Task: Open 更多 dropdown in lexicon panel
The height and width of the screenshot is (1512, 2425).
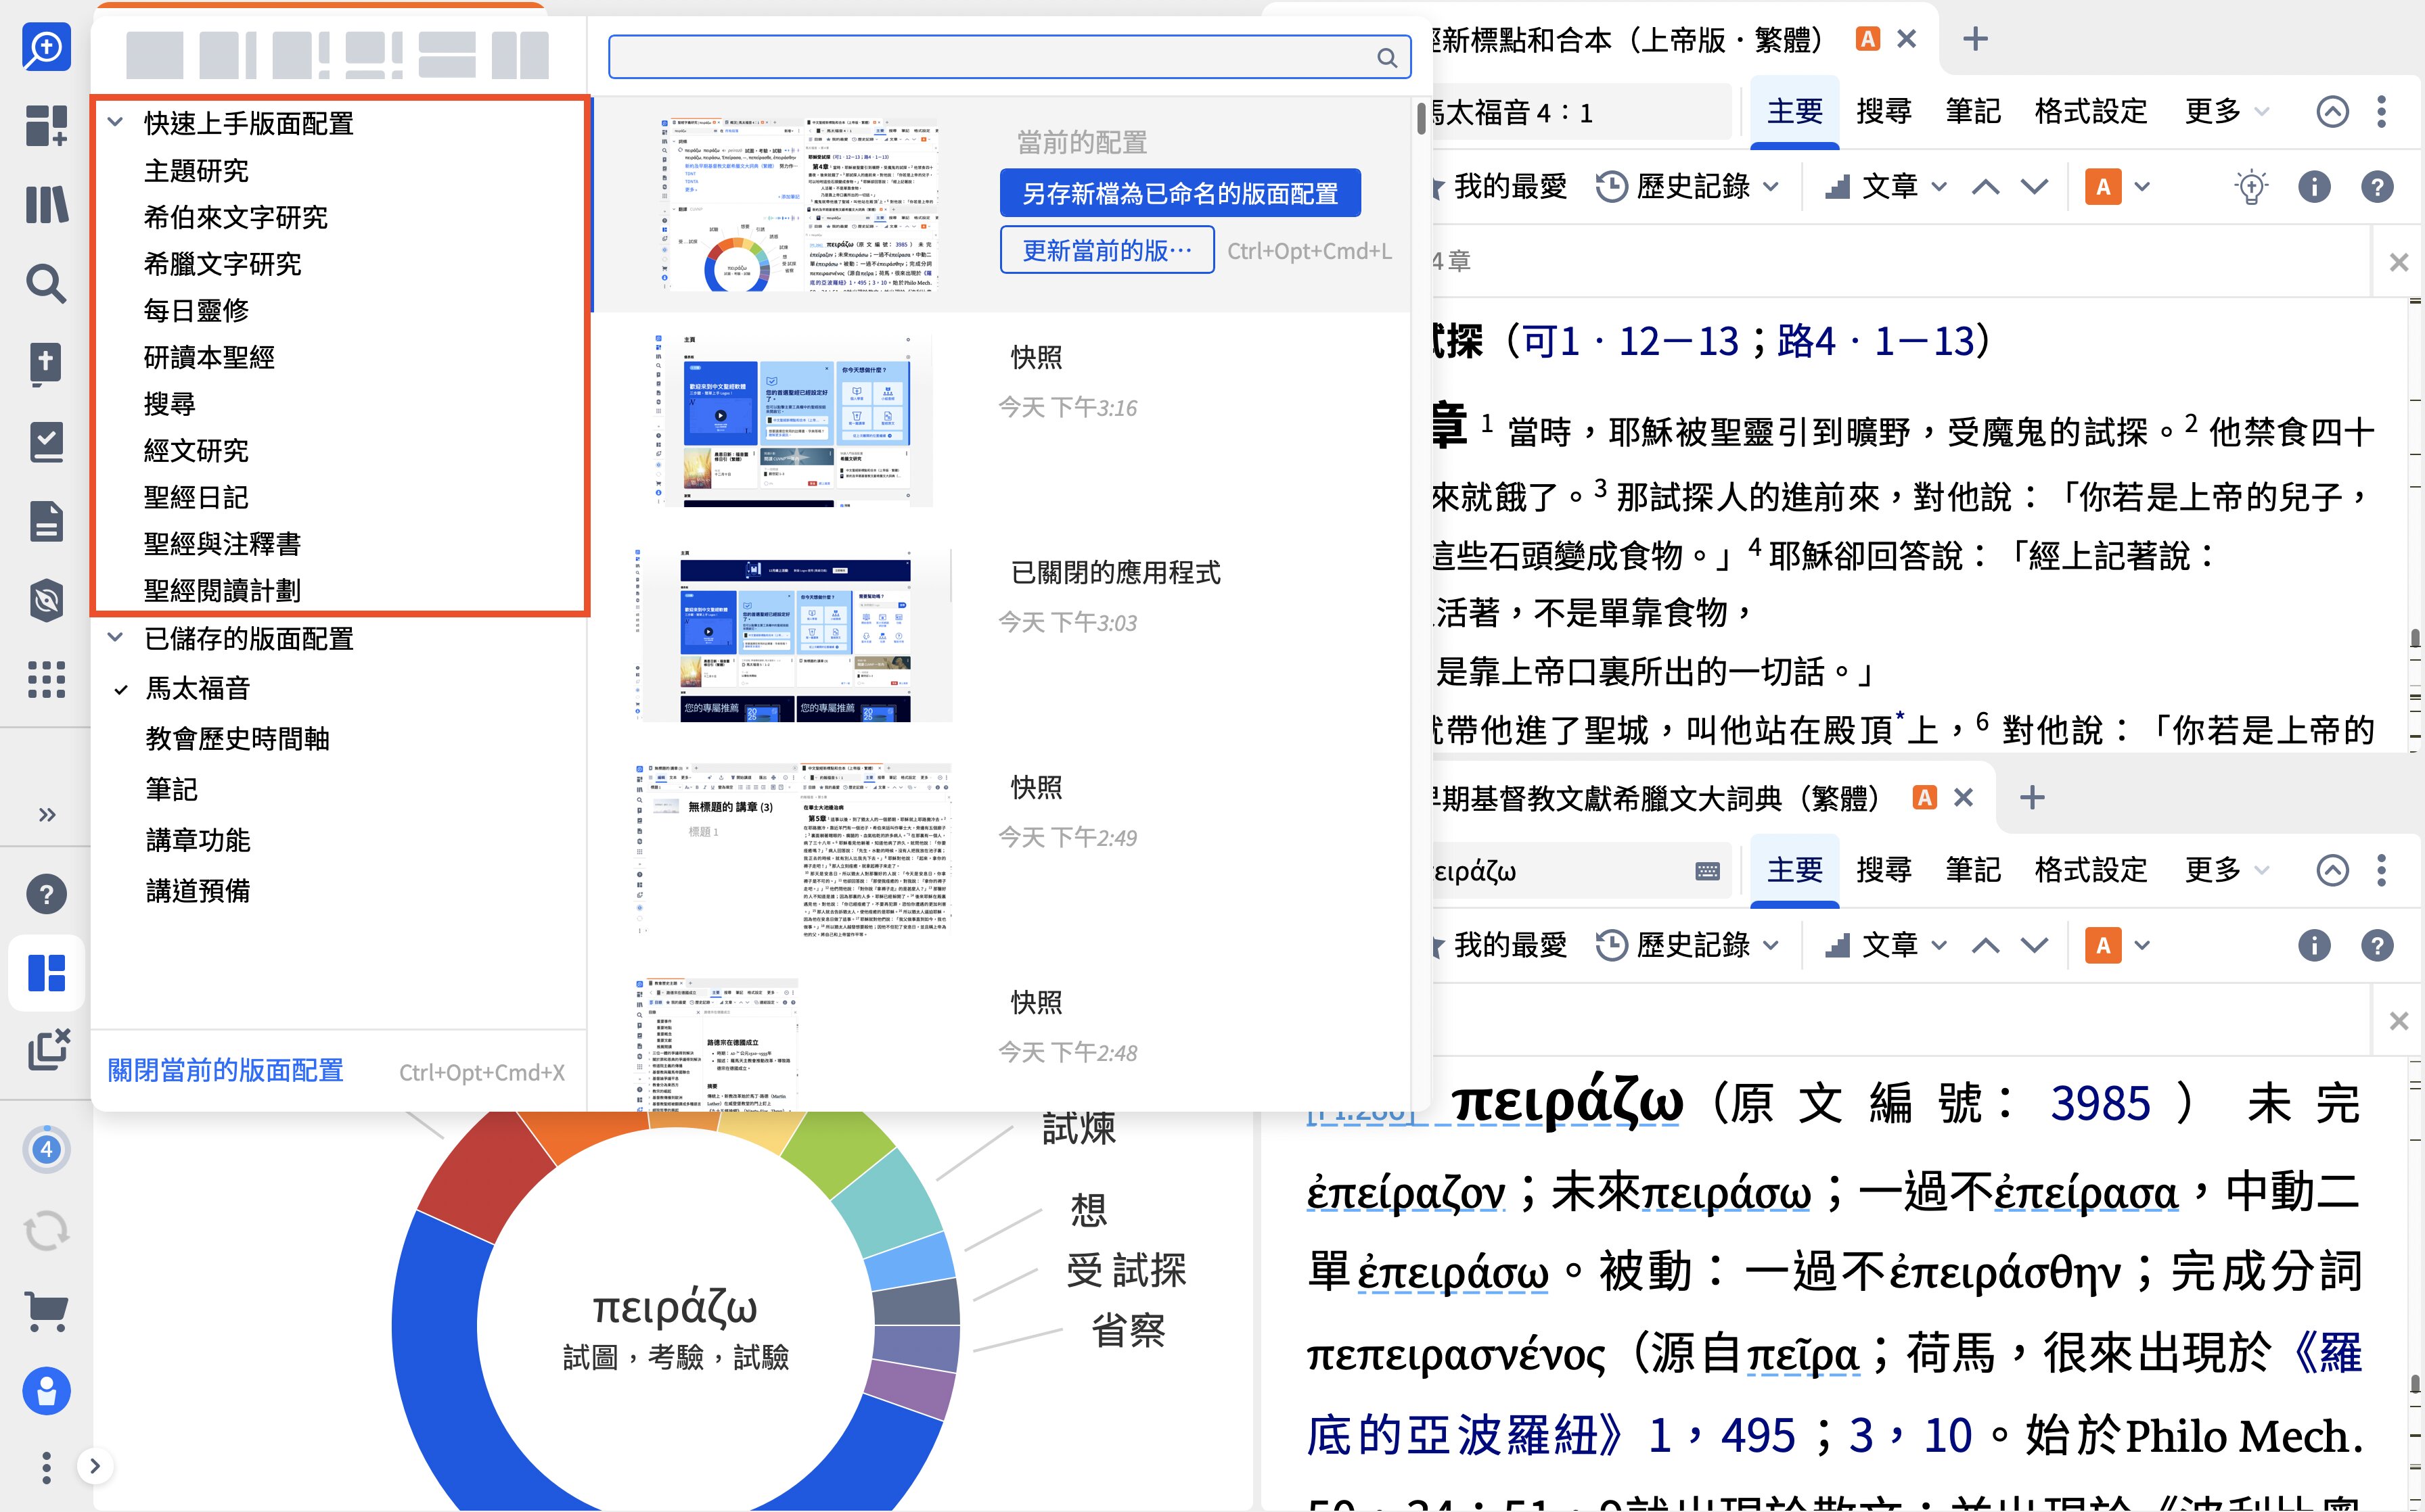Action: click(x=2226, y=870)
